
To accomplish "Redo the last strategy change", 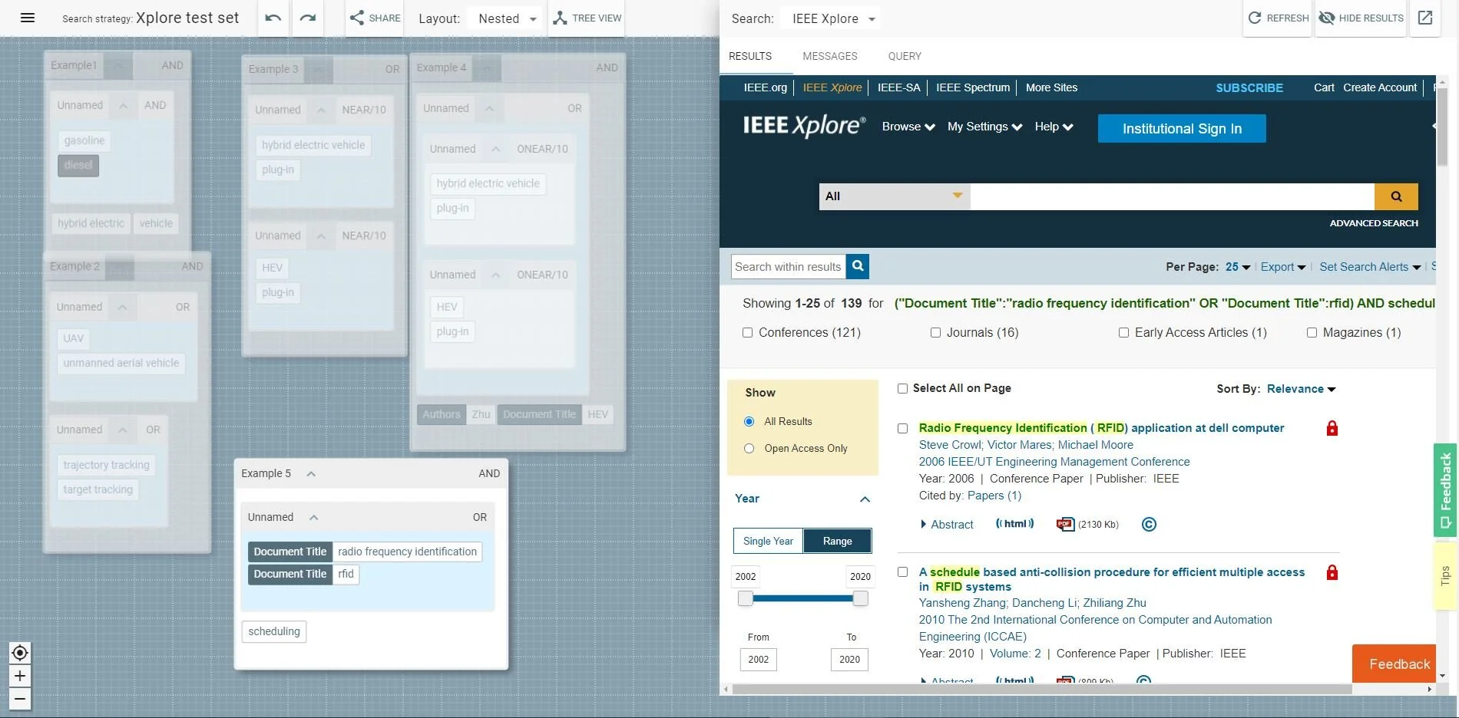I will [x=308, y=18].
